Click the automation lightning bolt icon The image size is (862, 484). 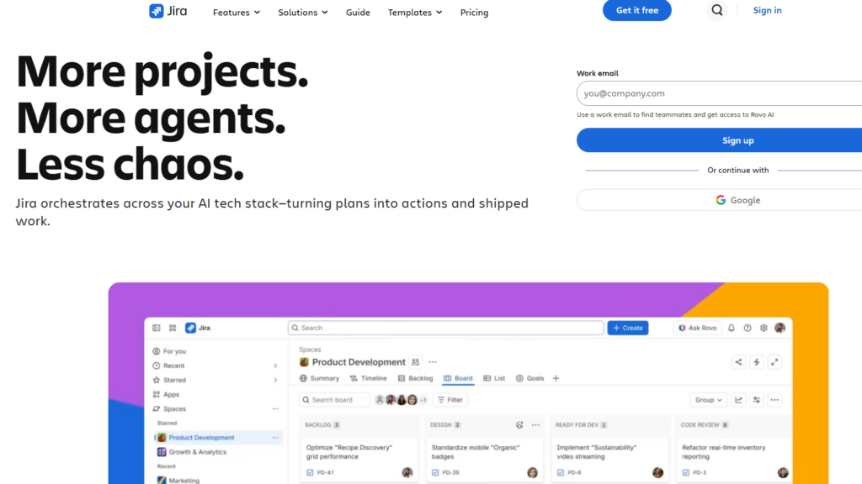pyautogui.click(x=757, y=362)
